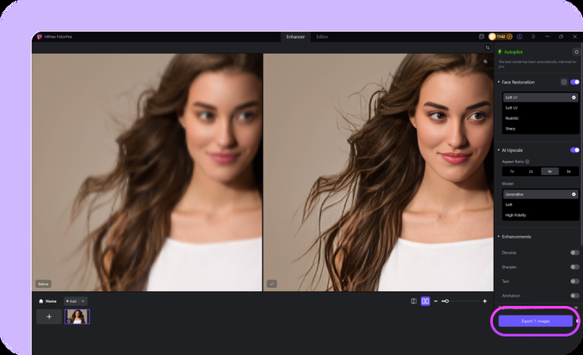Viewport: 583px width, 355px height.
Task: Click the Before label on left preview
Action: (43, 284)
